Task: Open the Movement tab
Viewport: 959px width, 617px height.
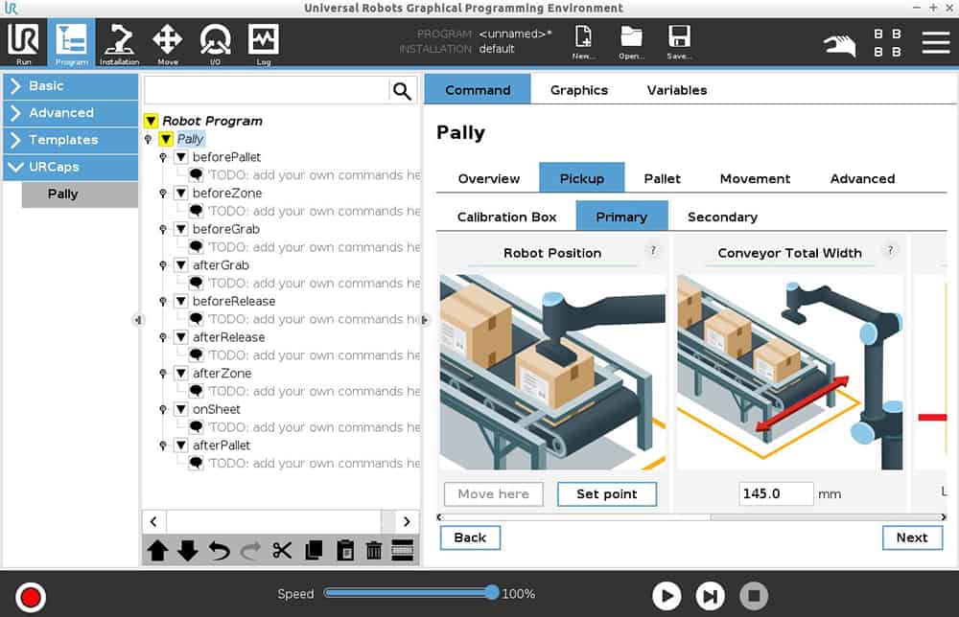Action: [755, 178]
